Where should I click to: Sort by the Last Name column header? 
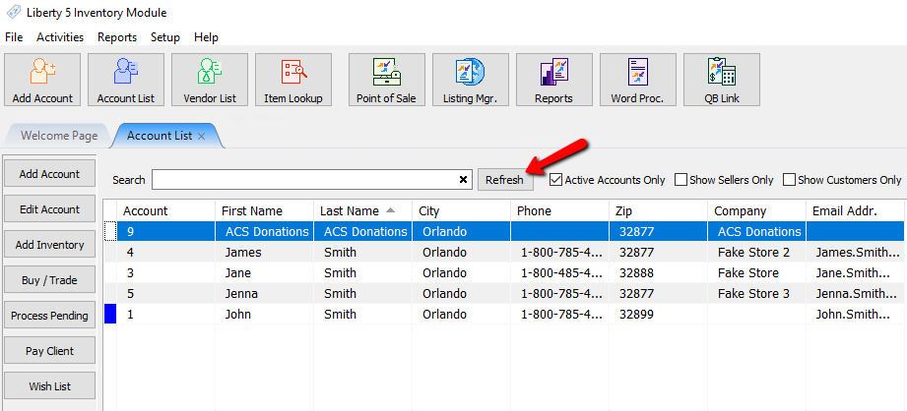[x=350, y=210]
